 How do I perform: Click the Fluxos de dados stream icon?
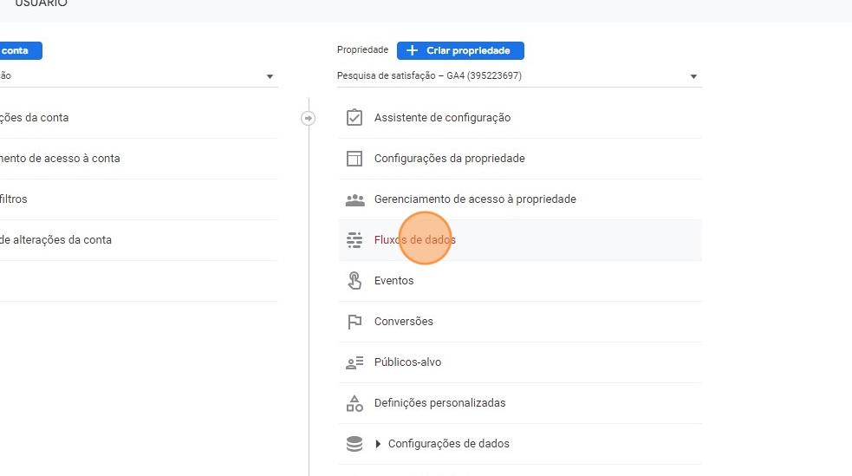[x=354, y=240]
